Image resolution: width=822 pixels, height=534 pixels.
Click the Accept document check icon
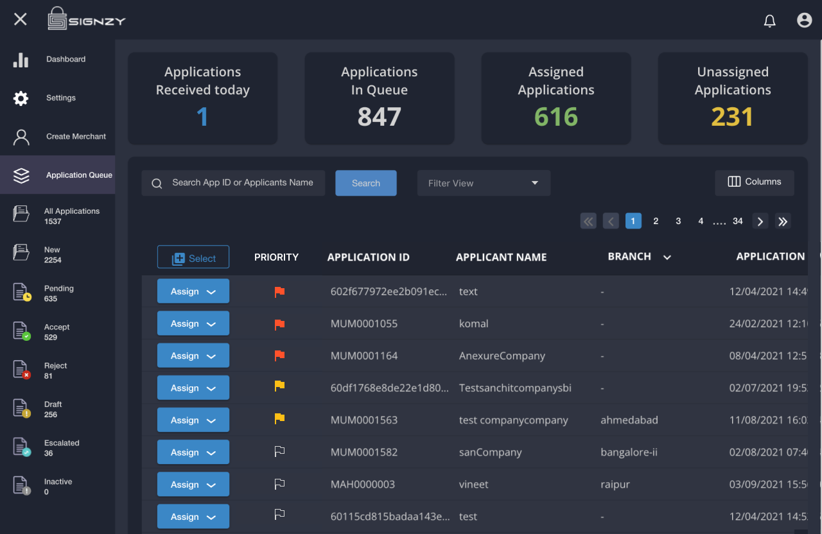tap(22, 331)
